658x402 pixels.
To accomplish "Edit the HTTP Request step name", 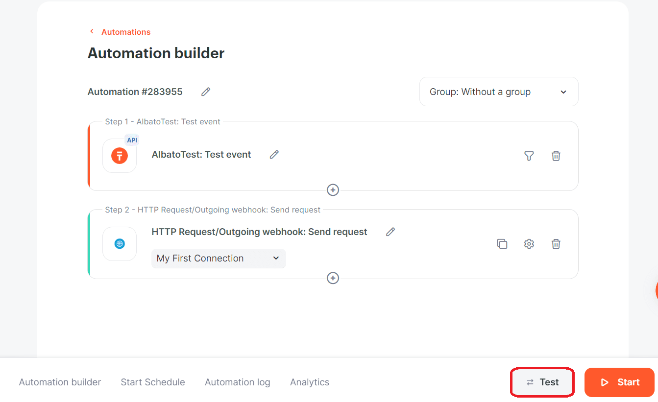I will [390, 232].
